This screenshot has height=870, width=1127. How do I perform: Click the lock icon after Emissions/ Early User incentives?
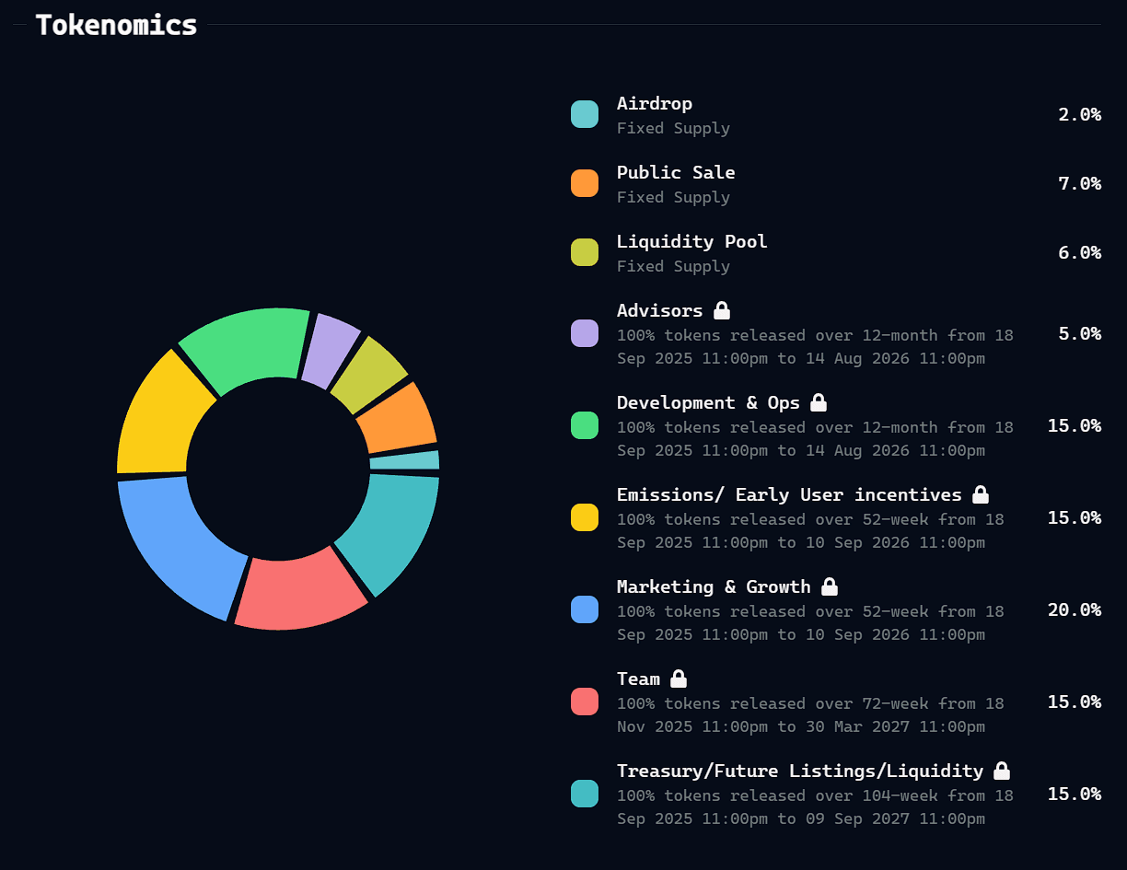click(981, 494)
